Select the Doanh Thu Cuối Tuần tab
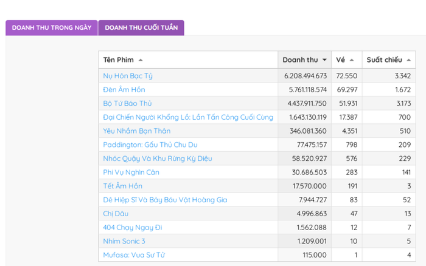 [141, 28]
